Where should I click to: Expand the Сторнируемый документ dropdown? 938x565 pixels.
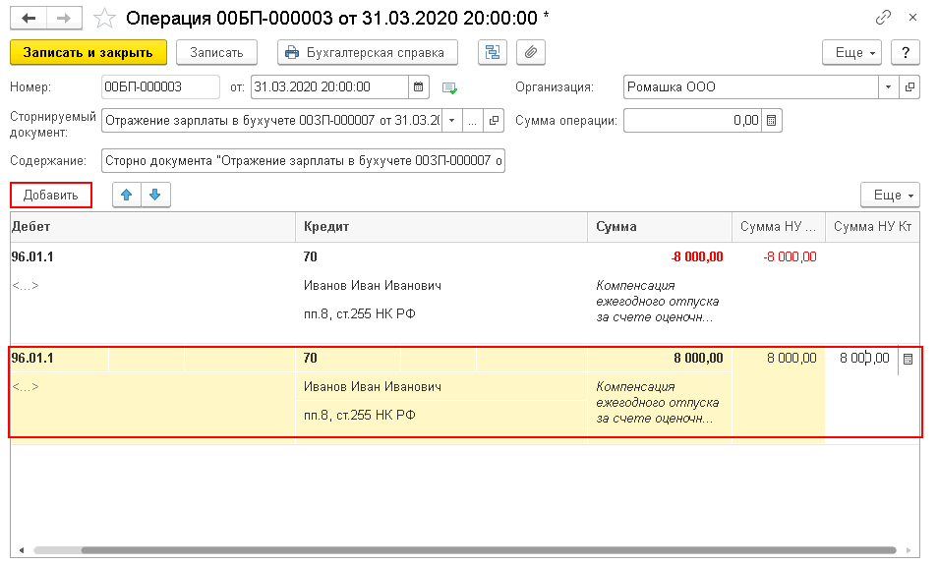point(451,121)
